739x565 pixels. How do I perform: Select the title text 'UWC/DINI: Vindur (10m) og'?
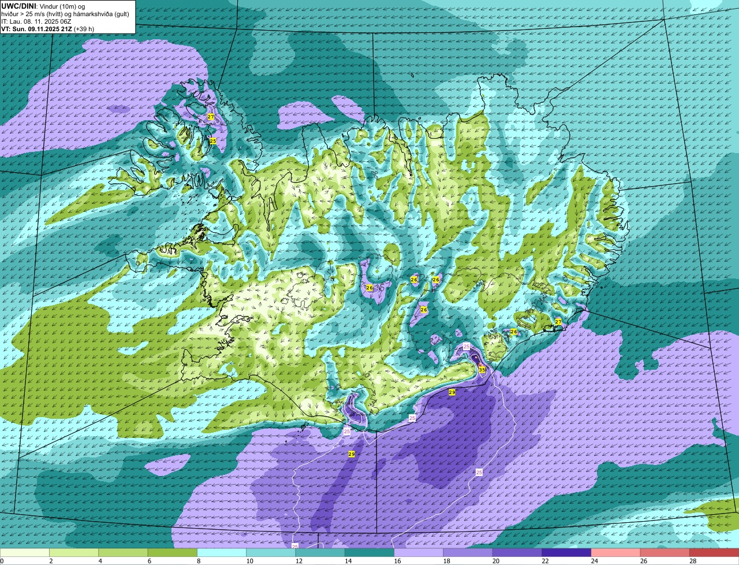click(x=43, y=6)
